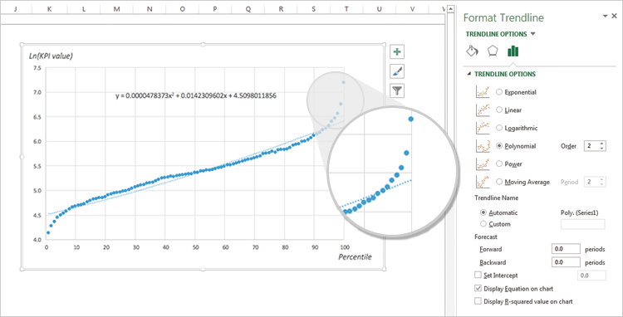Screen dimensions: 623x317
Task: Click the Percentile axis title
Action: coord(355,256)
